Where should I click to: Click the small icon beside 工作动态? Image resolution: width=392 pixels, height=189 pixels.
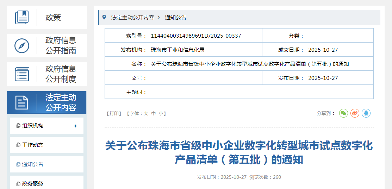coord(18,145)
